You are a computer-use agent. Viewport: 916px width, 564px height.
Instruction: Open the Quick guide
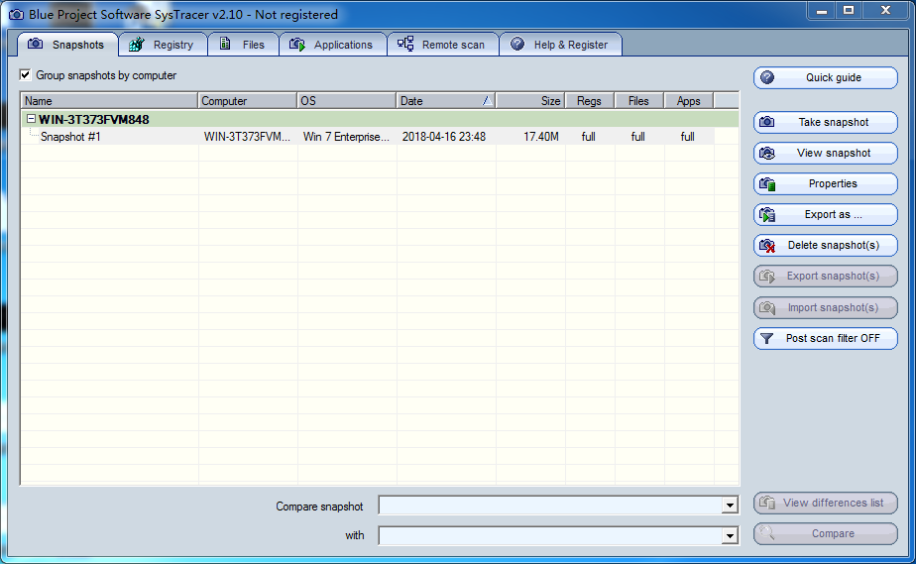pos(826,77)
